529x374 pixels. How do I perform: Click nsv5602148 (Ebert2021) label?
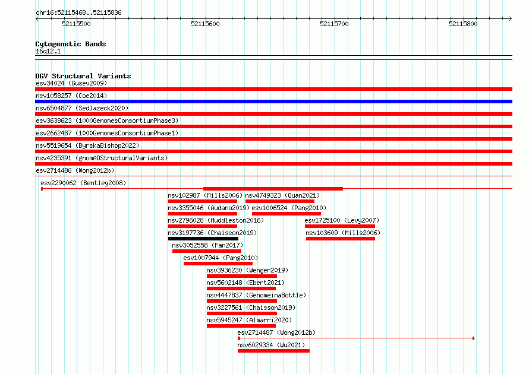pos(245,283)
